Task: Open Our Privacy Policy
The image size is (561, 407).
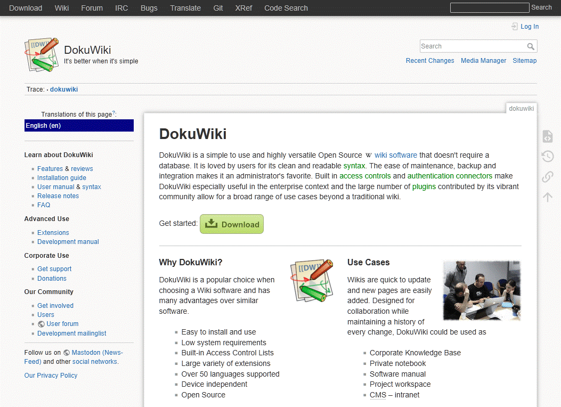Action: click(51, 376)
